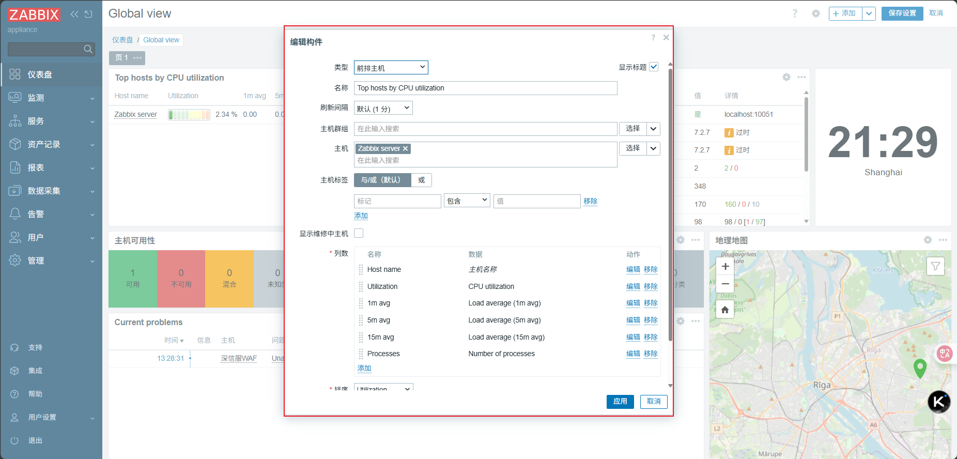Click the CPU utilization bar gauge
This screenshot has height=459, width=957.
(189, 115)
